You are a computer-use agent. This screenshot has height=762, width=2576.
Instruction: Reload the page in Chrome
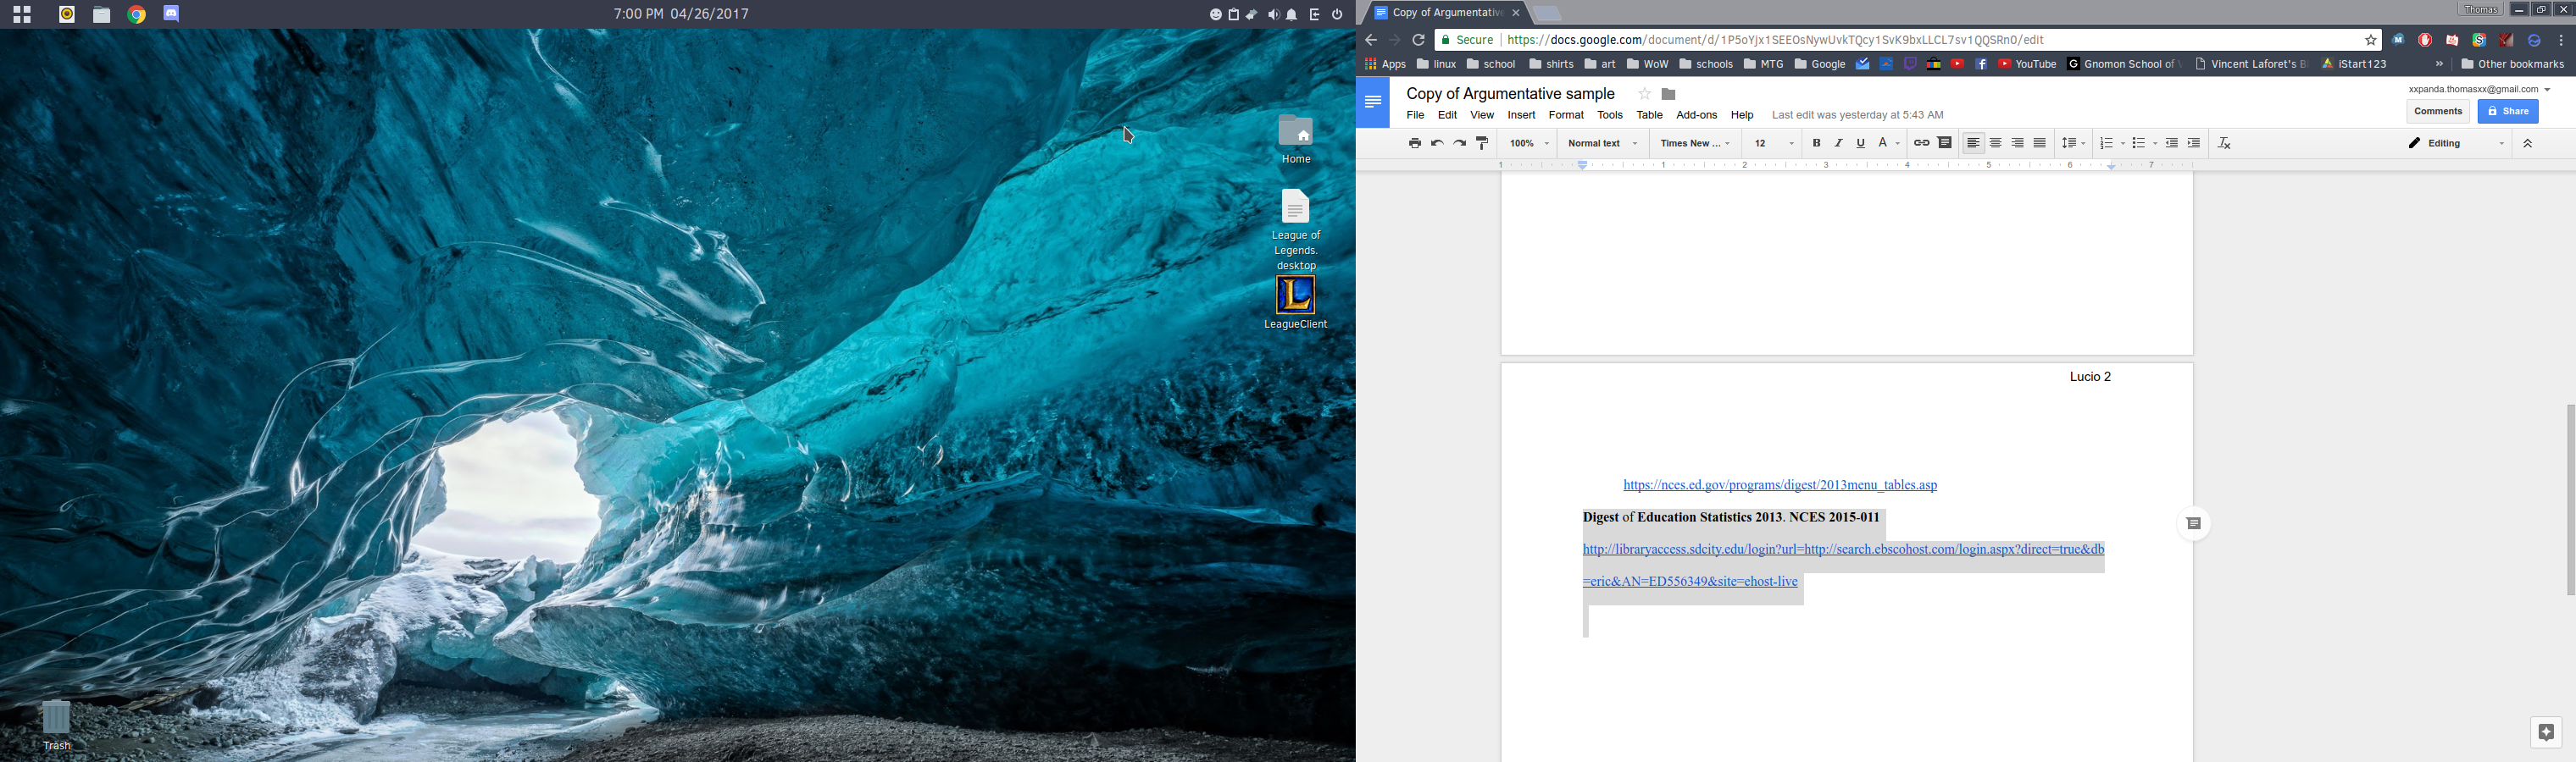pos(1418,40)
